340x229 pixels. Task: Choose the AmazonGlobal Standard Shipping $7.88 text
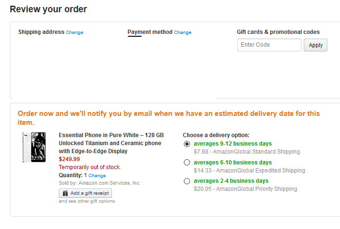coord(247,152)
